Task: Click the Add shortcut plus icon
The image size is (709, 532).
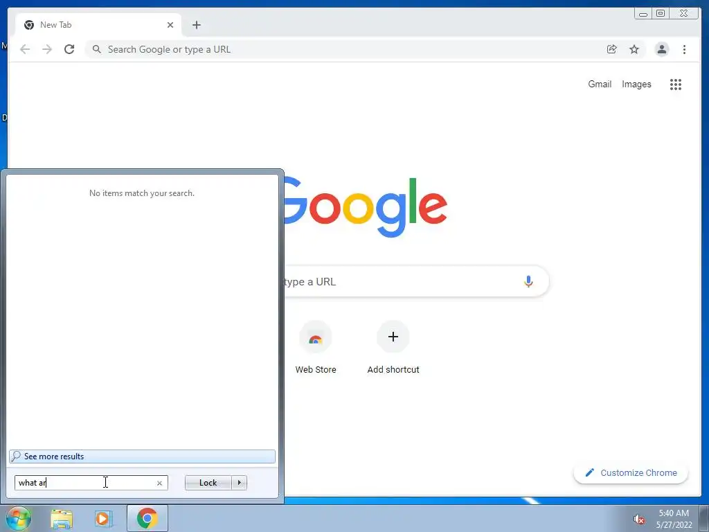Action: 393,337
